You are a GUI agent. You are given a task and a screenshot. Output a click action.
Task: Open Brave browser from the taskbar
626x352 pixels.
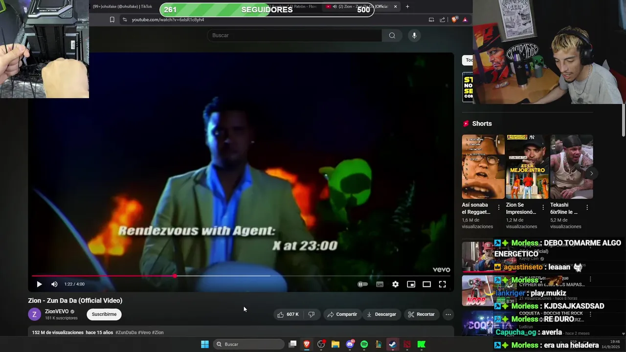(x=307, y=344)
